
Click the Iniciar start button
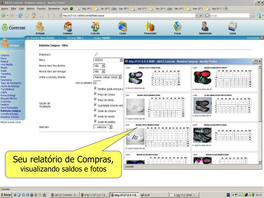point(6,195)
